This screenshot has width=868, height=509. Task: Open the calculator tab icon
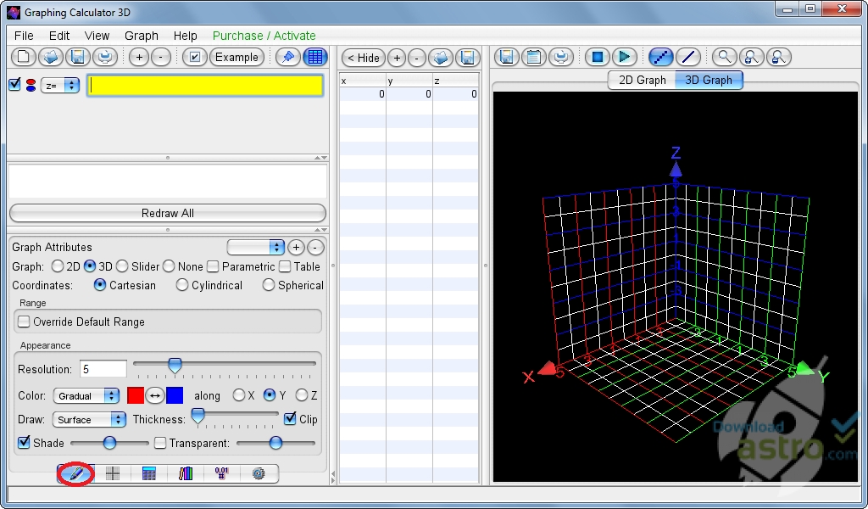[x=149, y=473]
